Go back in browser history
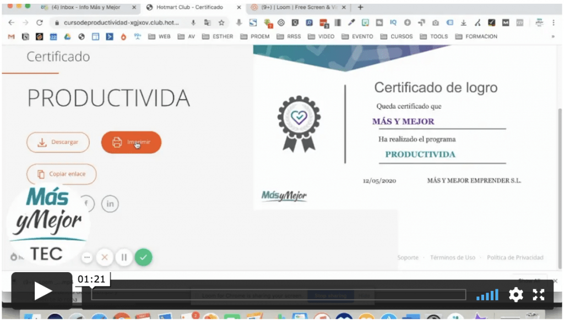 click(12, 23)
